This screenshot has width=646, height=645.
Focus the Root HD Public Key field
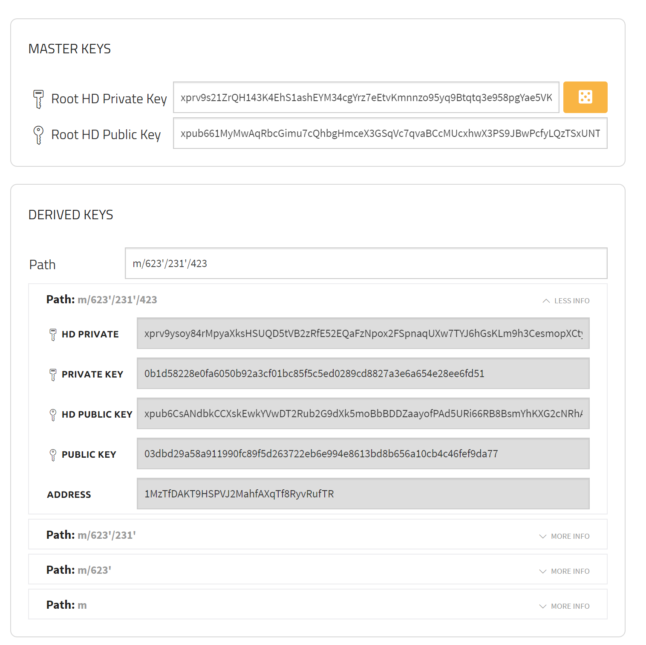point(390,133)
